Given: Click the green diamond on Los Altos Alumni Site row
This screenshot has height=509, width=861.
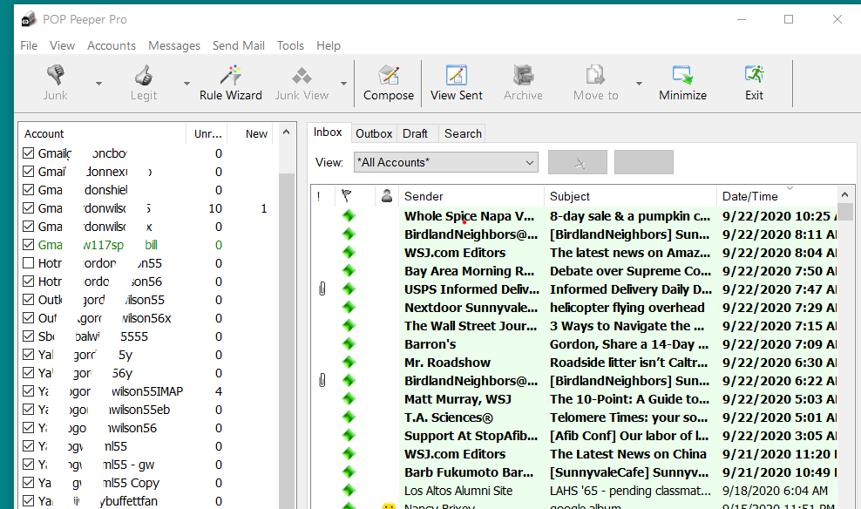Looking at the screenshot, I should click(x=349, y=491).
